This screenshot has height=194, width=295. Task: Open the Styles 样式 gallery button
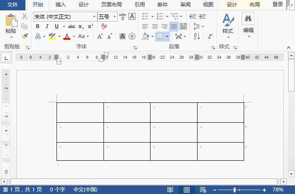[228, 25]
